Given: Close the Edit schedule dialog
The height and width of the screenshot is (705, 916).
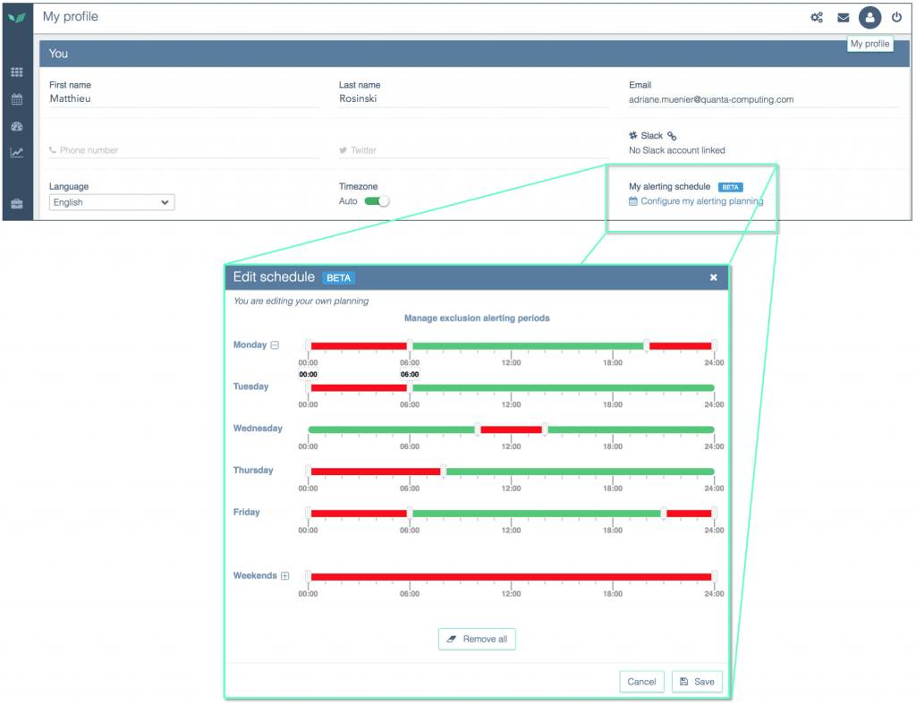Looking at the screenshot, I should click(713, 277).
